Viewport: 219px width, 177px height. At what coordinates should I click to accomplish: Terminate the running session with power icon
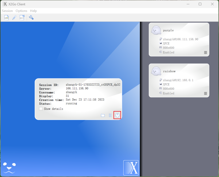point(117,115)
